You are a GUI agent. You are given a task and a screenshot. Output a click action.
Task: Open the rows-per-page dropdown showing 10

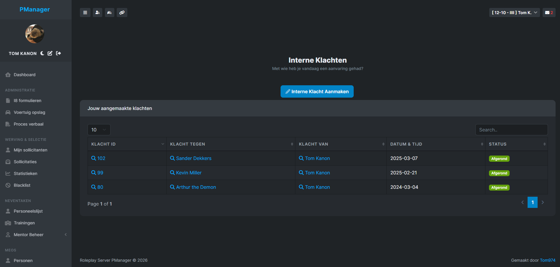[99, 129]
